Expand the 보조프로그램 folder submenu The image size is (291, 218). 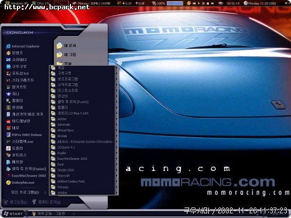pos(83,79)
